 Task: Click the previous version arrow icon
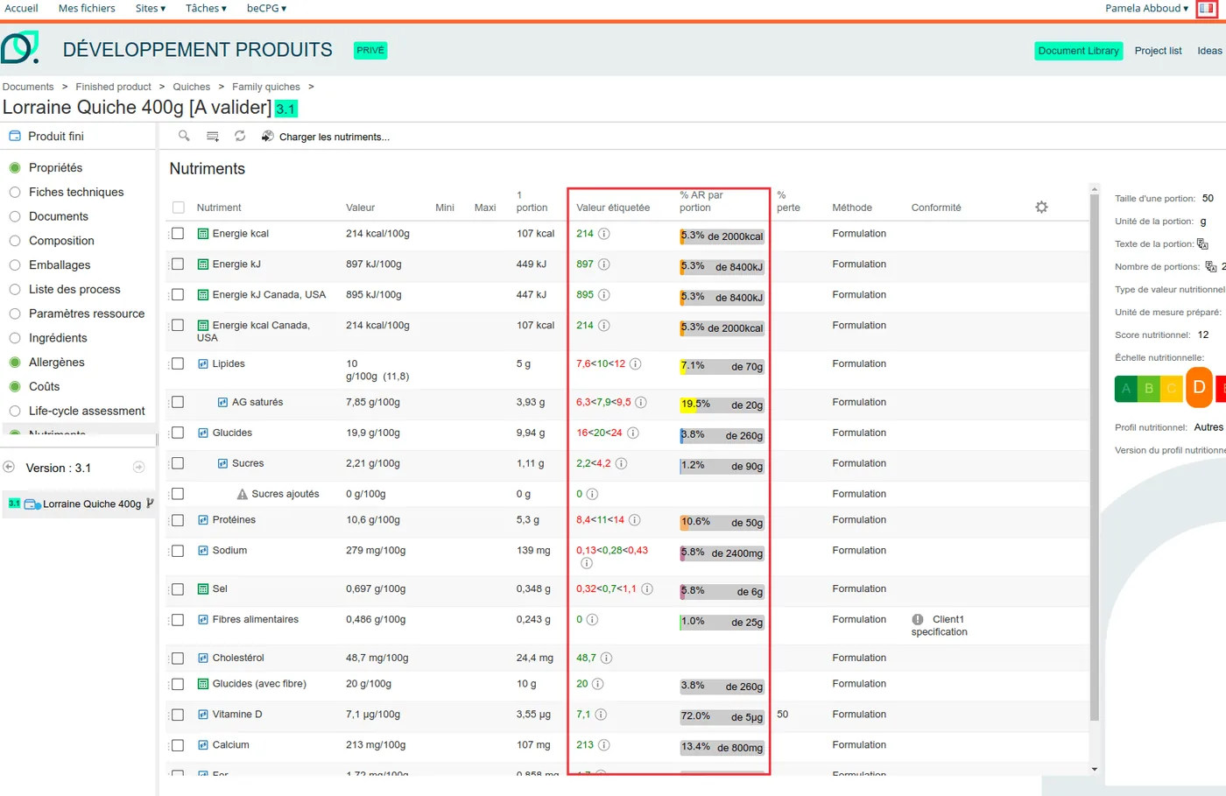click(x=9, y=468)
